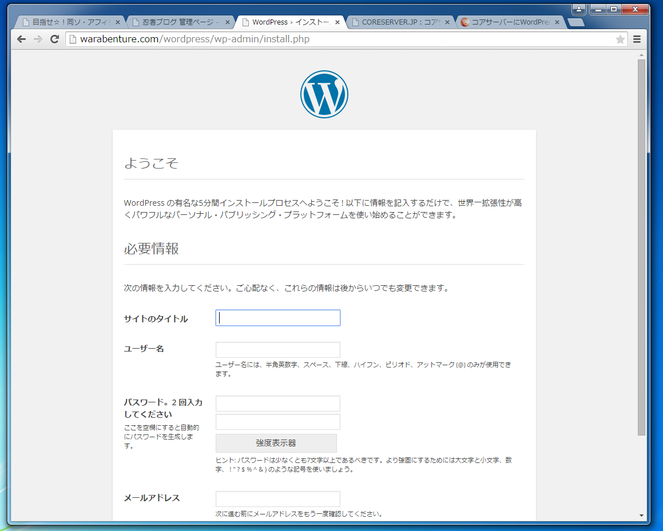Click the サイトのタイトル label
Image resolution: width=663 pixels, height=531 pixels.
(156, 319)
